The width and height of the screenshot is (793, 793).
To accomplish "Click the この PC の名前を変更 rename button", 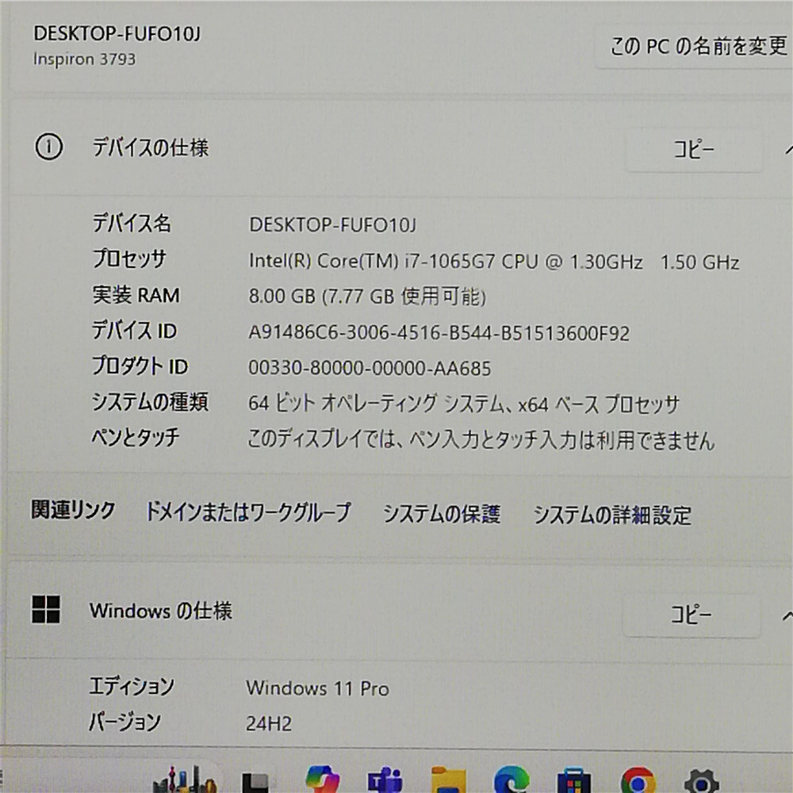I will pos(695,46).
